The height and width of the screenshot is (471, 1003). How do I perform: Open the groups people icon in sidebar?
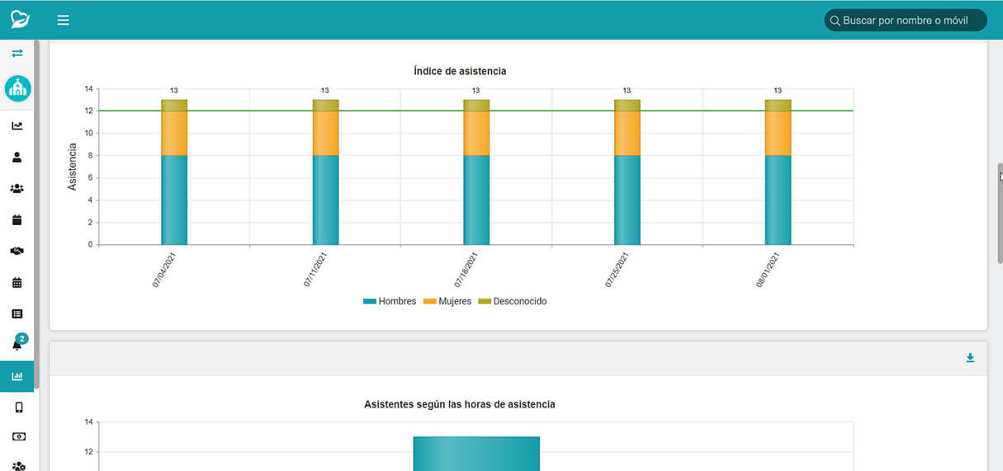click(x=17, y=189)
